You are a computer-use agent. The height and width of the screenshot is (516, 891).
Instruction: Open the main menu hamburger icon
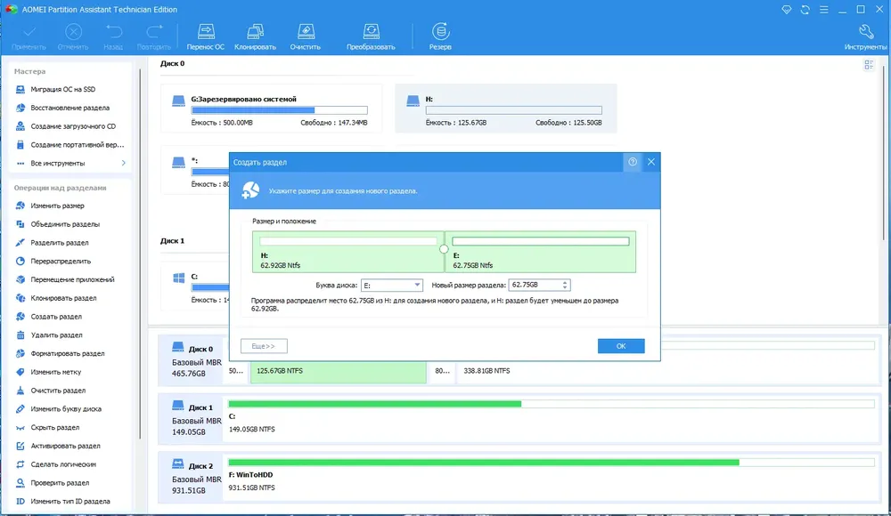click(x=823, y=10)
